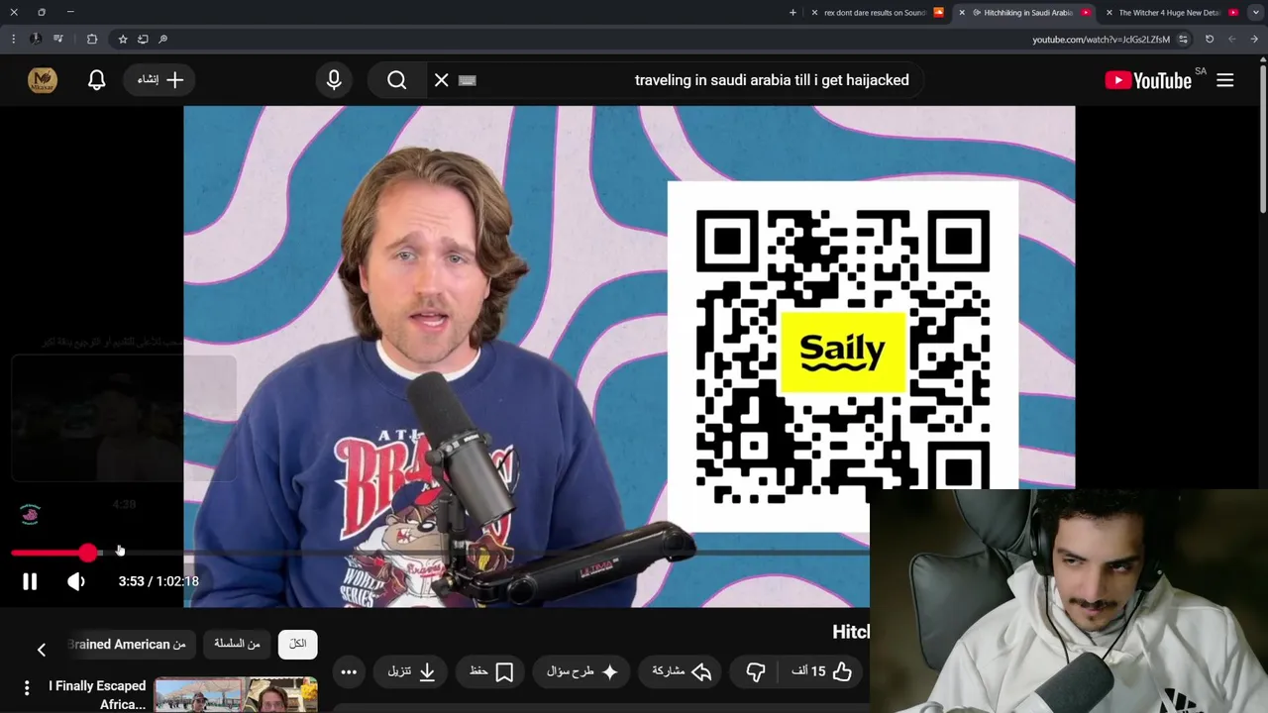The height and width of the screenshot is (713, 1268).
Task: Click the Ask (طرح سؤال) sparkle button
Action: (582, 671)
